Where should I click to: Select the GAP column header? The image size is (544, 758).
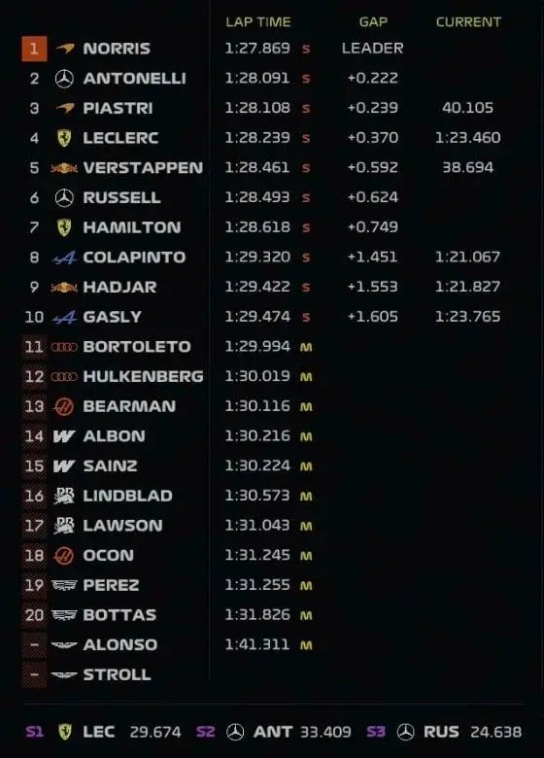(373, 21)
